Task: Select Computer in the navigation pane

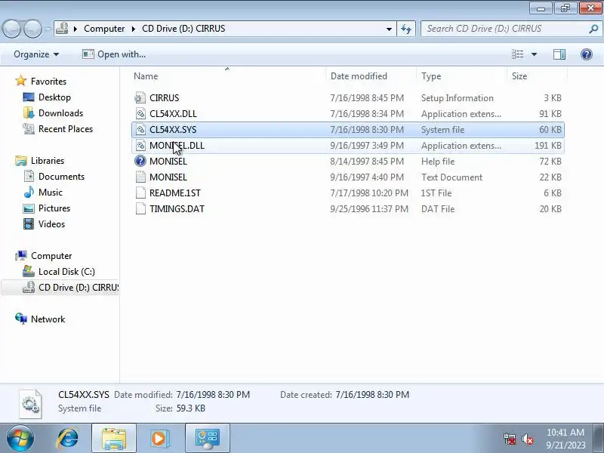Action: 51,255
